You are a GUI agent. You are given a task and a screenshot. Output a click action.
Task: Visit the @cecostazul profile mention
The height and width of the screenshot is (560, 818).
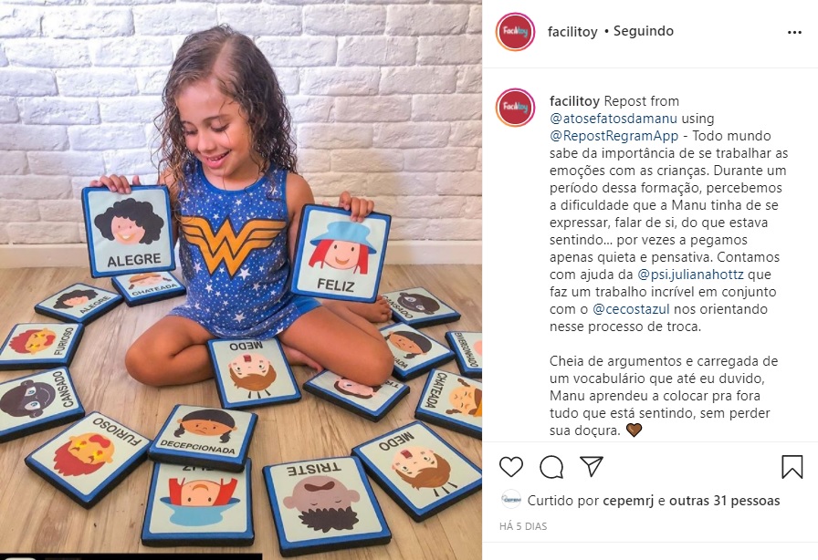click(631, 308)
